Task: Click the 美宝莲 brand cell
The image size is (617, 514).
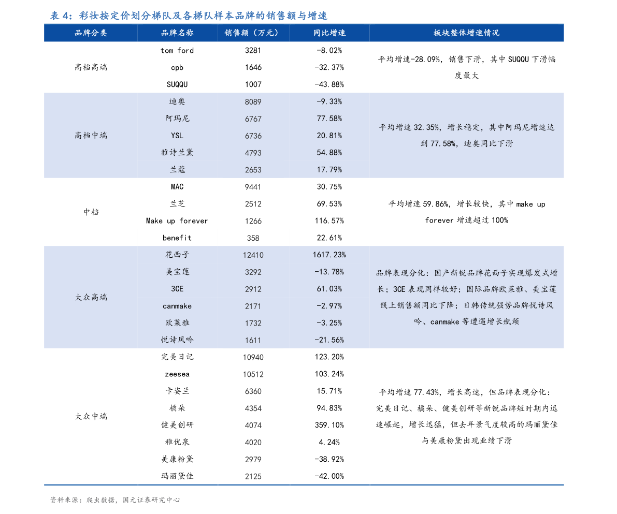Action: 177,272
